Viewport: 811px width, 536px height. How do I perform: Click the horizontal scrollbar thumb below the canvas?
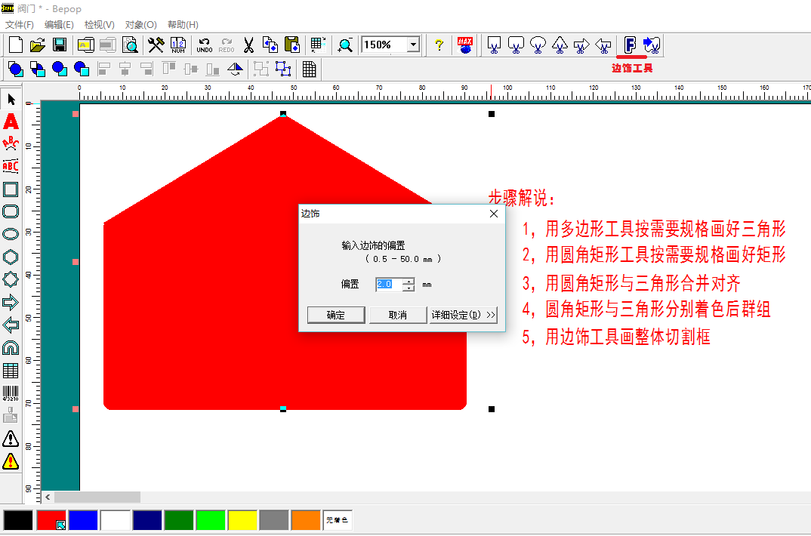tap(97, 497)
